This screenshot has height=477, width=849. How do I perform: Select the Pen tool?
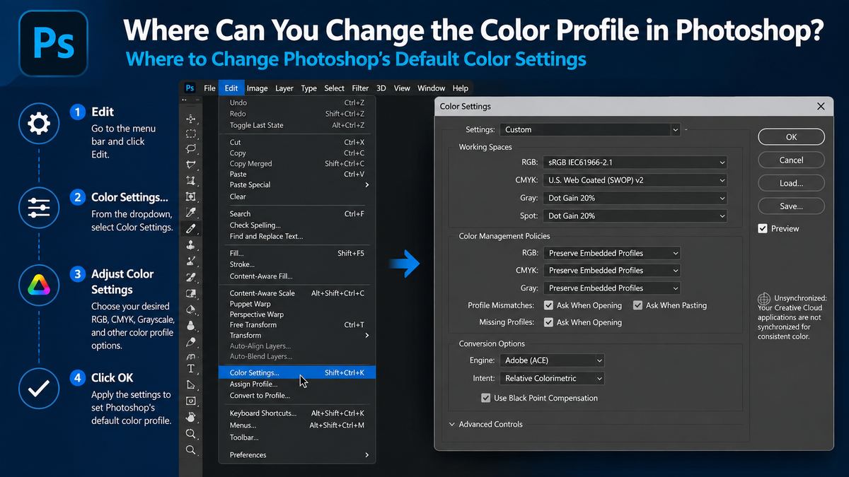click(190, 342)
